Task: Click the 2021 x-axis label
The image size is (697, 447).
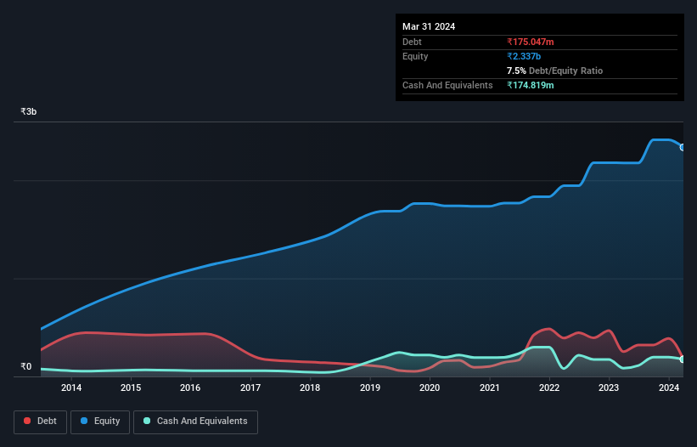Action: [489, 388]
